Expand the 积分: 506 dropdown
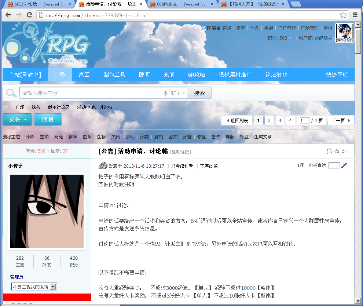Viewport: 363px width, 306px height. pos(279,38)
